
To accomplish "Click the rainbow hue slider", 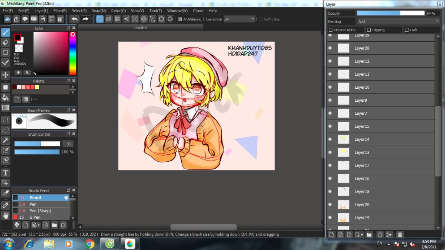I will (x=73, y=53).
